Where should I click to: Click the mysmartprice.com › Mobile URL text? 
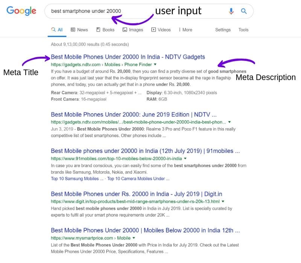(x=91, y=238)
